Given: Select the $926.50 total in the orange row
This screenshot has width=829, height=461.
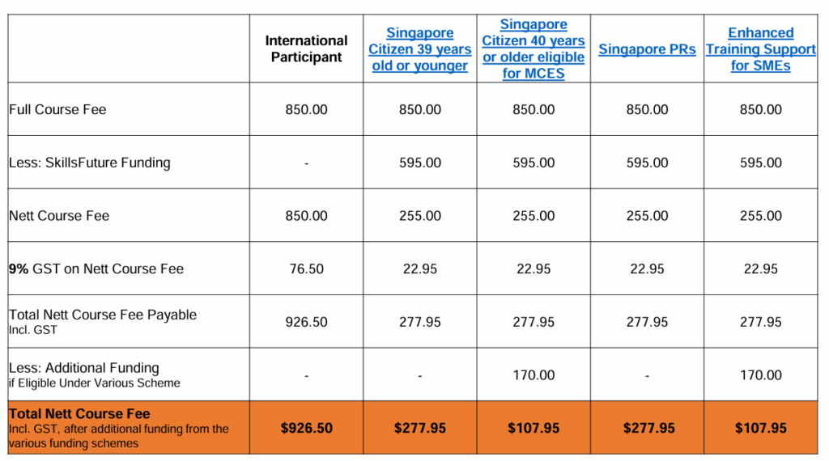Looking at the screenshot, I should pyautogui.click(x=307, y=428).
